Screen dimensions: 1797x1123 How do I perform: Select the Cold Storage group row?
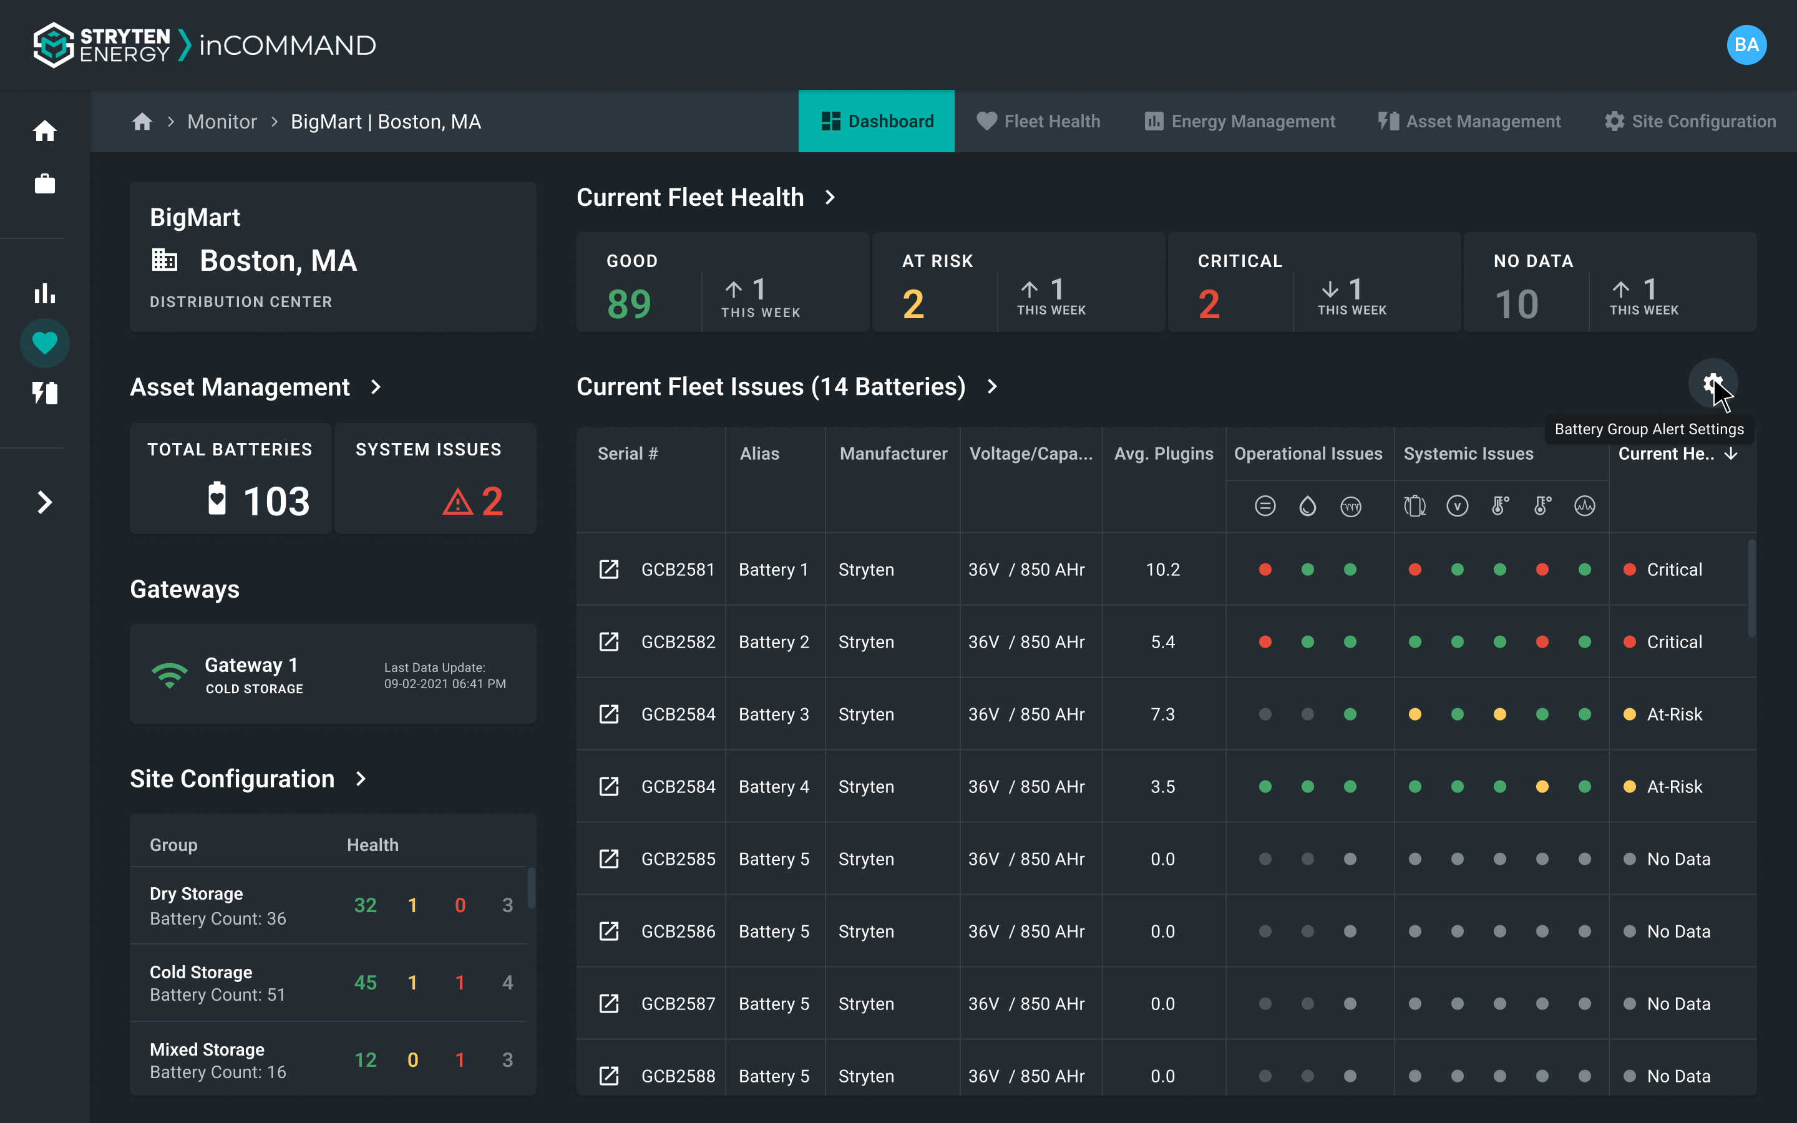pos(328,983)
